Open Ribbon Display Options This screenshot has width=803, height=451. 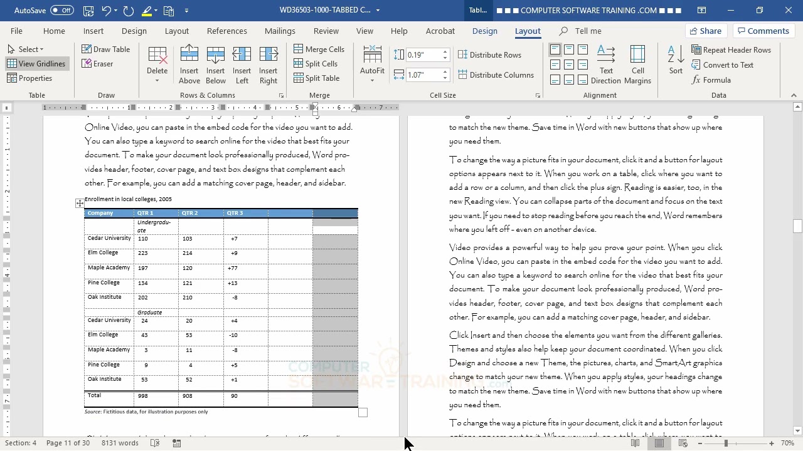coord(701,11)
